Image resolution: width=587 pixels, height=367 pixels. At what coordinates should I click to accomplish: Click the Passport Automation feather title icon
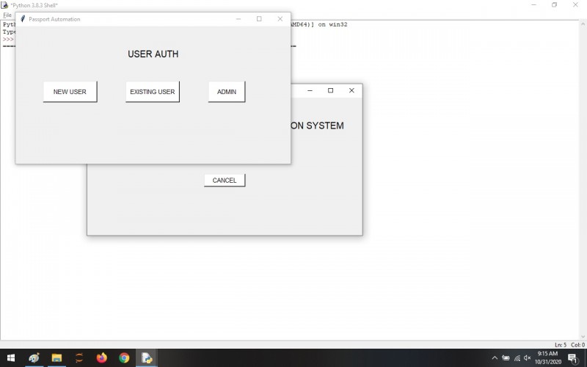click(23, 19)
